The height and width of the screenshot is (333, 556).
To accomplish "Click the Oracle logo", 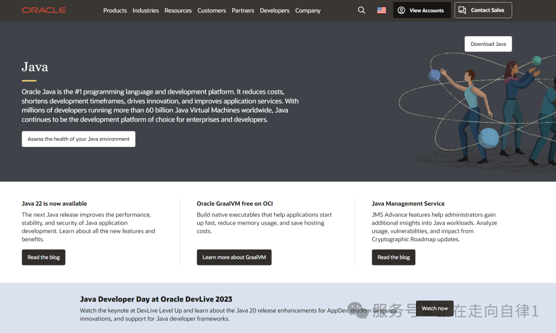I will click(x=44, y=10).
